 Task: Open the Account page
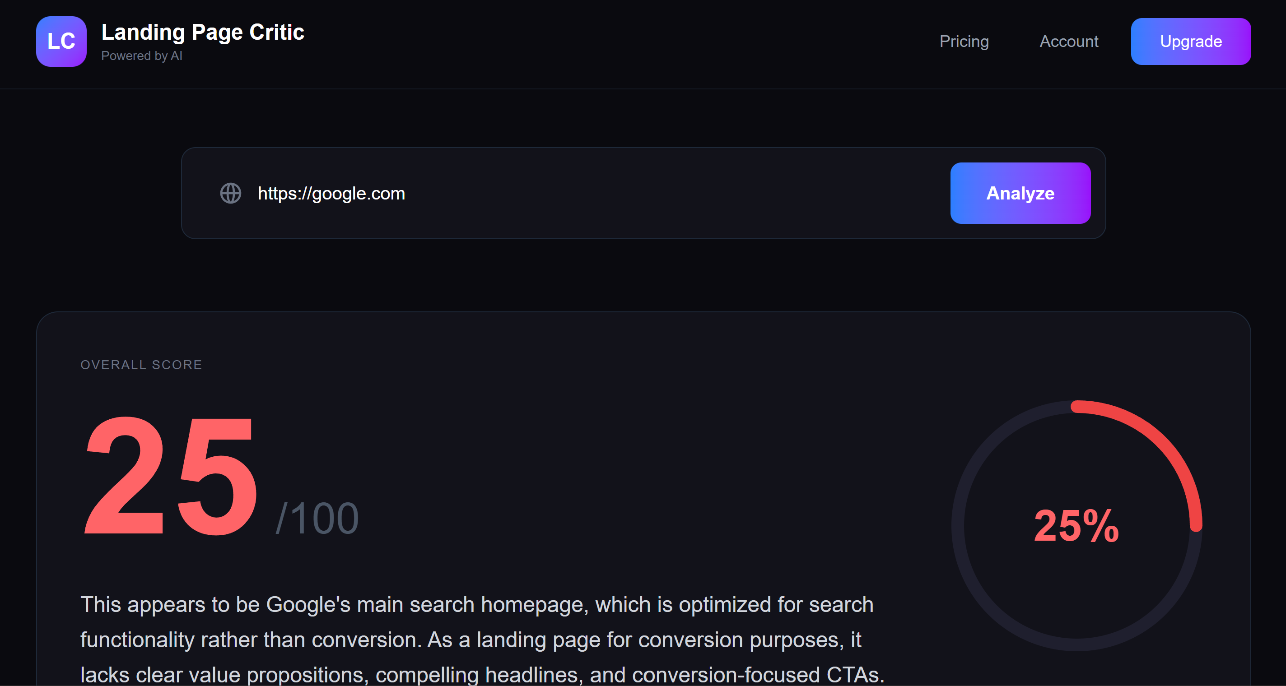[1068, 42]
